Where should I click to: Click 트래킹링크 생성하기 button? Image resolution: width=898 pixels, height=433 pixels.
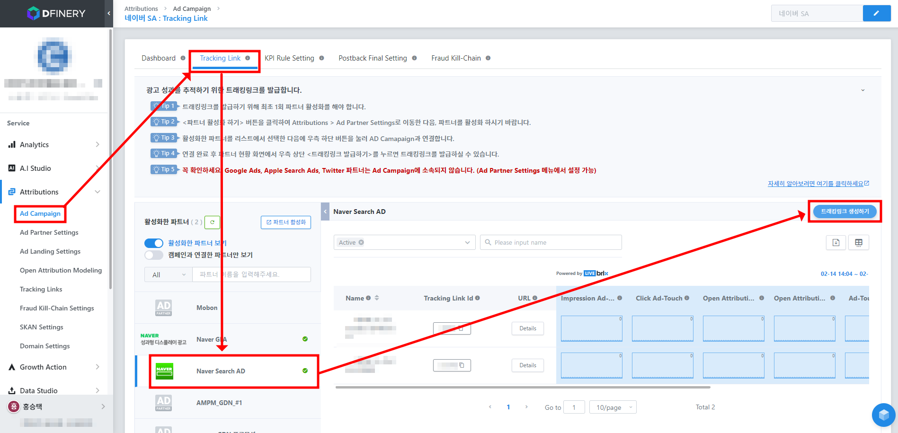point(845,212)
